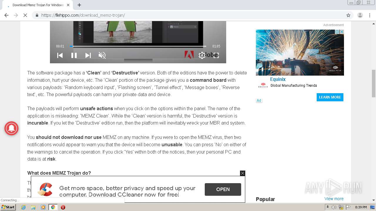Click the red notification bell
This screenshot has width=376, height=211.
(11, 128)
